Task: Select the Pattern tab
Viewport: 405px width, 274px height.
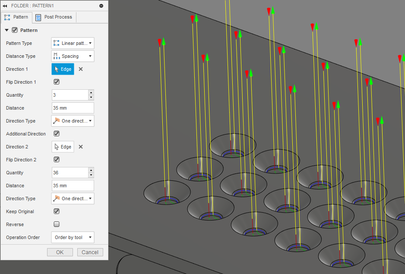Action: (17, 17)
